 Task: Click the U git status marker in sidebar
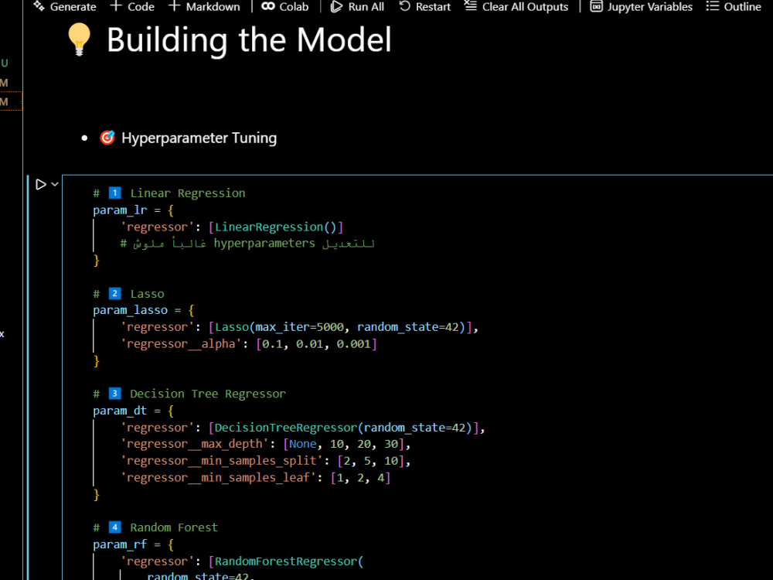(x=5, y=63)
